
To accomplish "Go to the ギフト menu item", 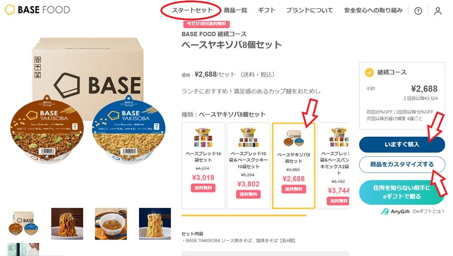I will click(x=266, y=10).
